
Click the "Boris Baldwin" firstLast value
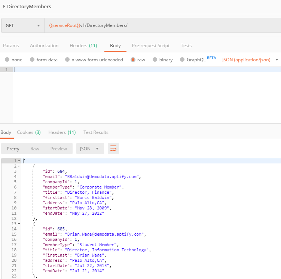[x=93, y=197]
